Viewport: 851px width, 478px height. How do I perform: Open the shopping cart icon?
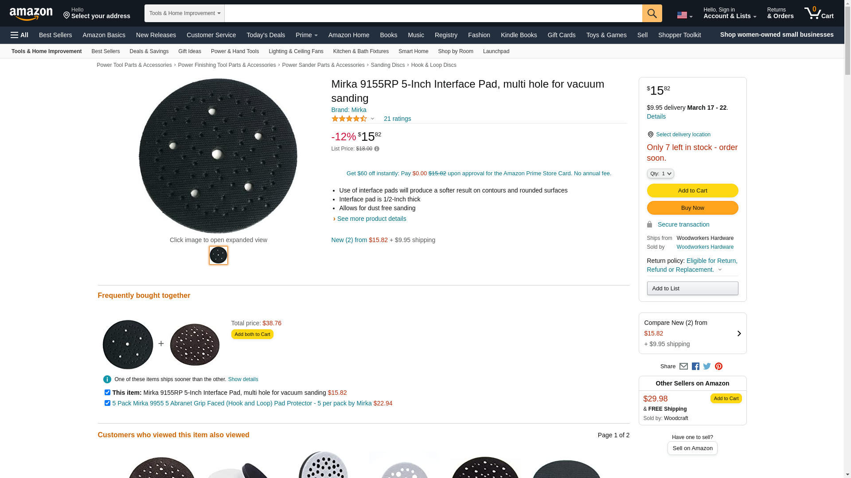pyautogui.click(x=819, y=13)
